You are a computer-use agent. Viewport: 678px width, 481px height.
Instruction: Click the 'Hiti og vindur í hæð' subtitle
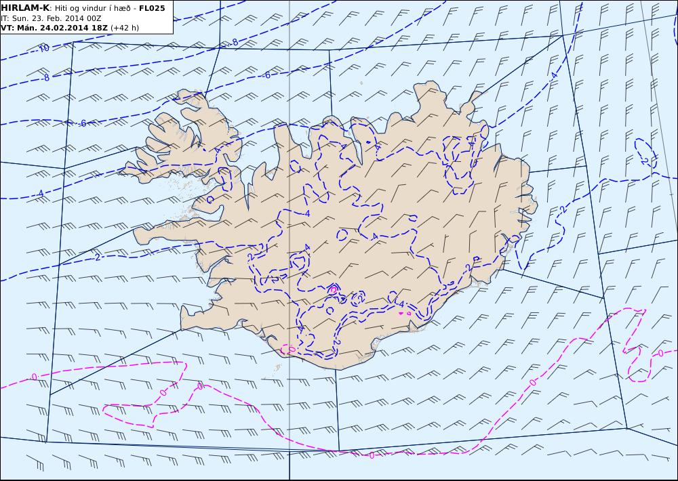click(x=92, y=8)
